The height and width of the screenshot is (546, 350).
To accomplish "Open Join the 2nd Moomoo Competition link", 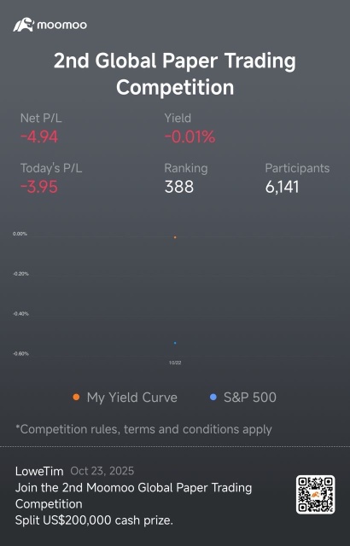I will pyautogui.click(x=133, y=496).
